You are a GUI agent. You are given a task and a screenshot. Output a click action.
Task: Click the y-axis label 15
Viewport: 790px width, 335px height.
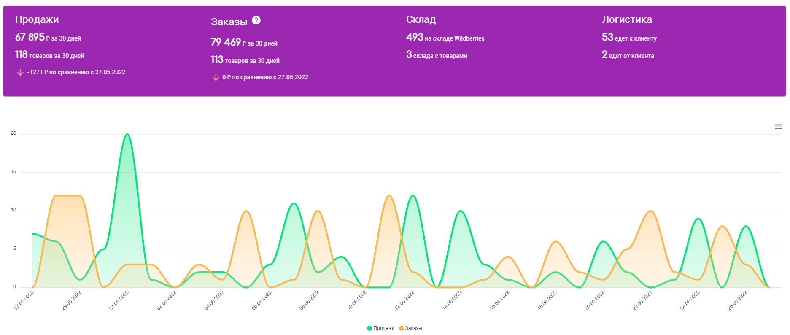click(13, 171)
